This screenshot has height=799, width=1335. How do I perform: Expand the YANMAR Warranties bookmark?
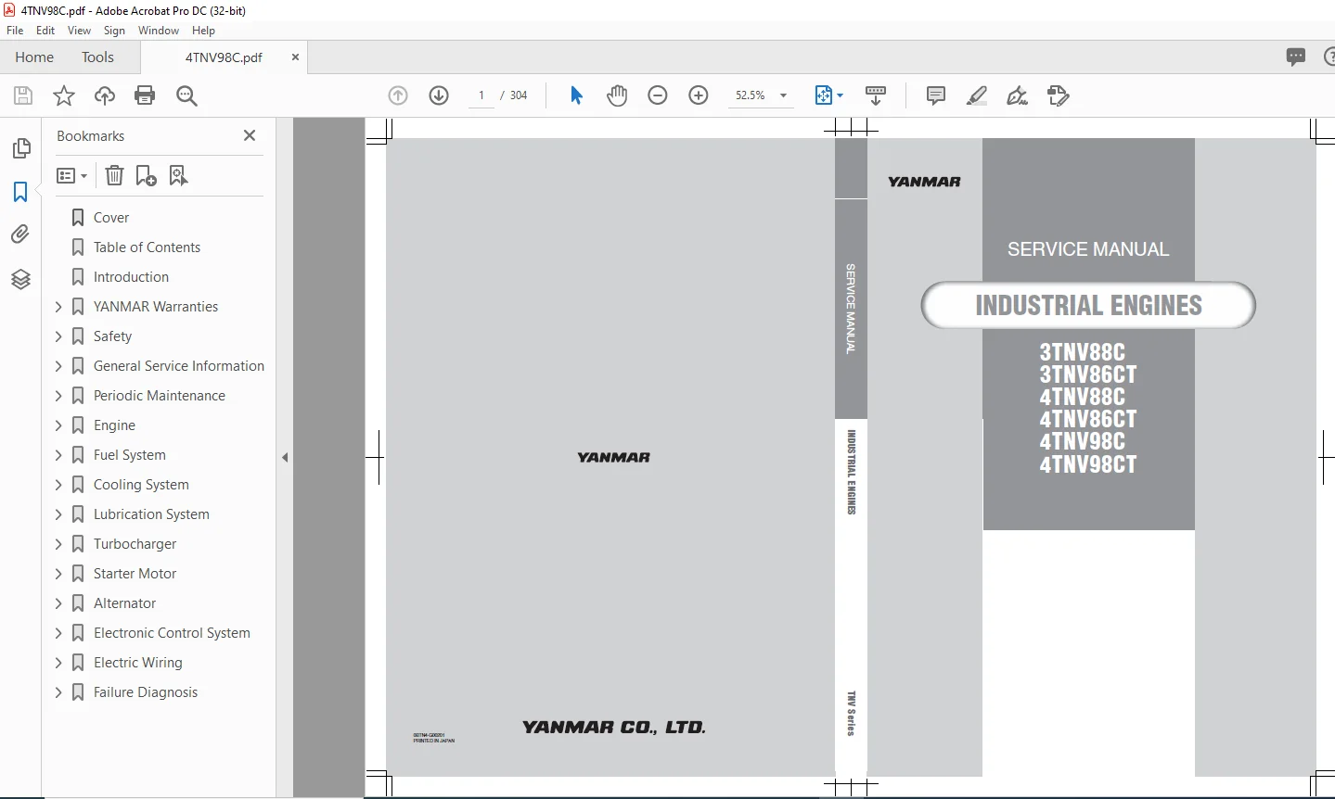[x=58, y=307]
